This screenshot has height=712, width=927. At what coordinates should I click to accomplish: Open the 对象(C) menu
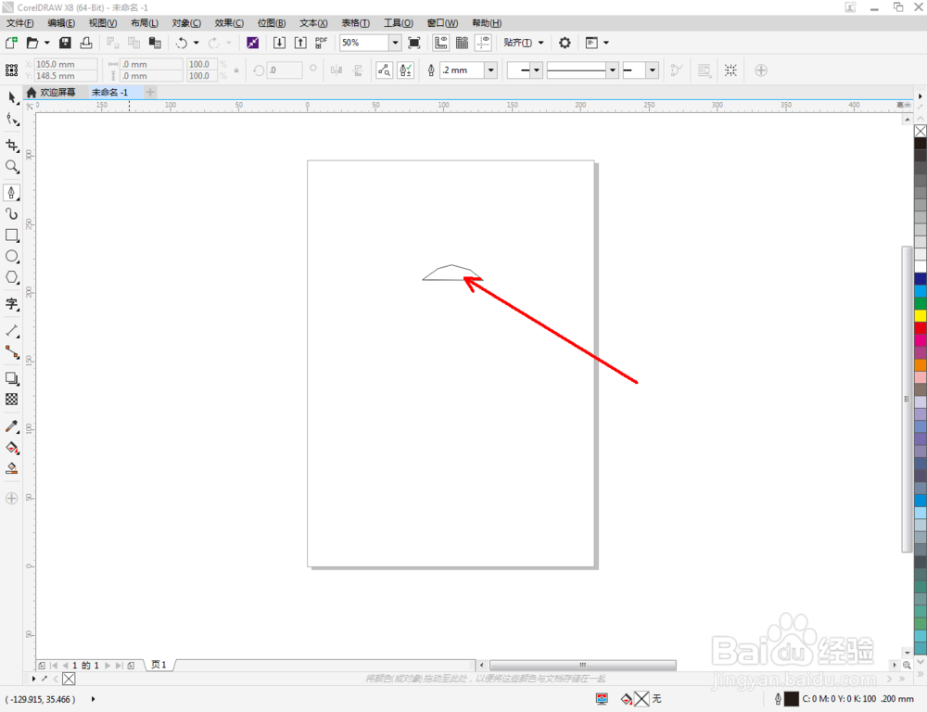pyautogui.click(x=186, y=23)
